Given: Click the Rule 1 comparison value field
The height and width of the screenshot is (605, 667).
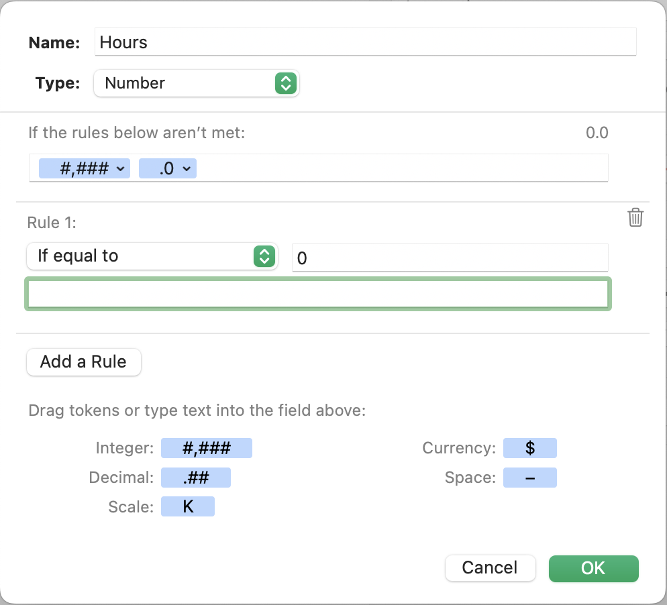Looking at the screenshot, I should coord(450,258).
